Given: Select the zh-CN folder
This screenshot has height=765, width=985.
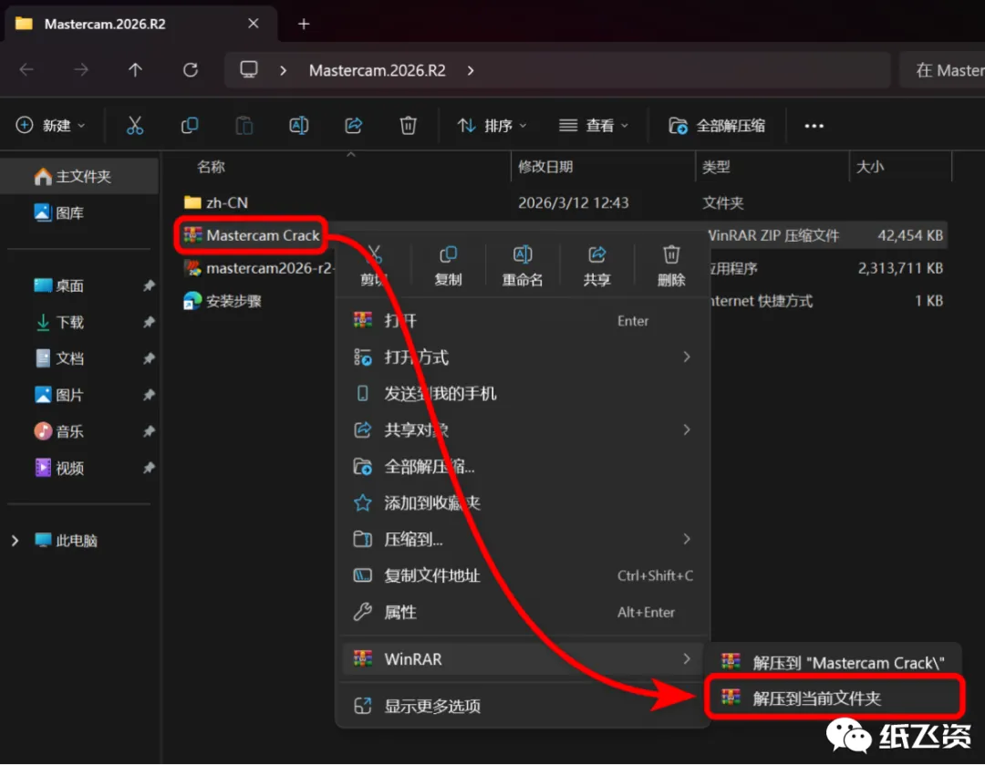Looking at the screenshot, I should tap(216, 202).
